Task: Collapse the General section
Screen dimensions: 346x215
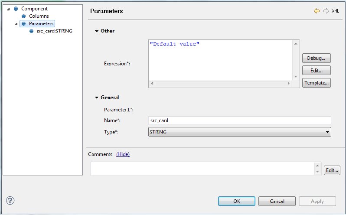Action: pyautogui.click(x=97, y=98)
